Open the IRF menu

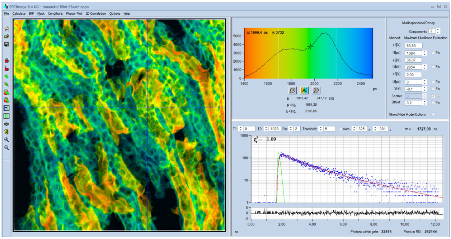tap(31, 14)
